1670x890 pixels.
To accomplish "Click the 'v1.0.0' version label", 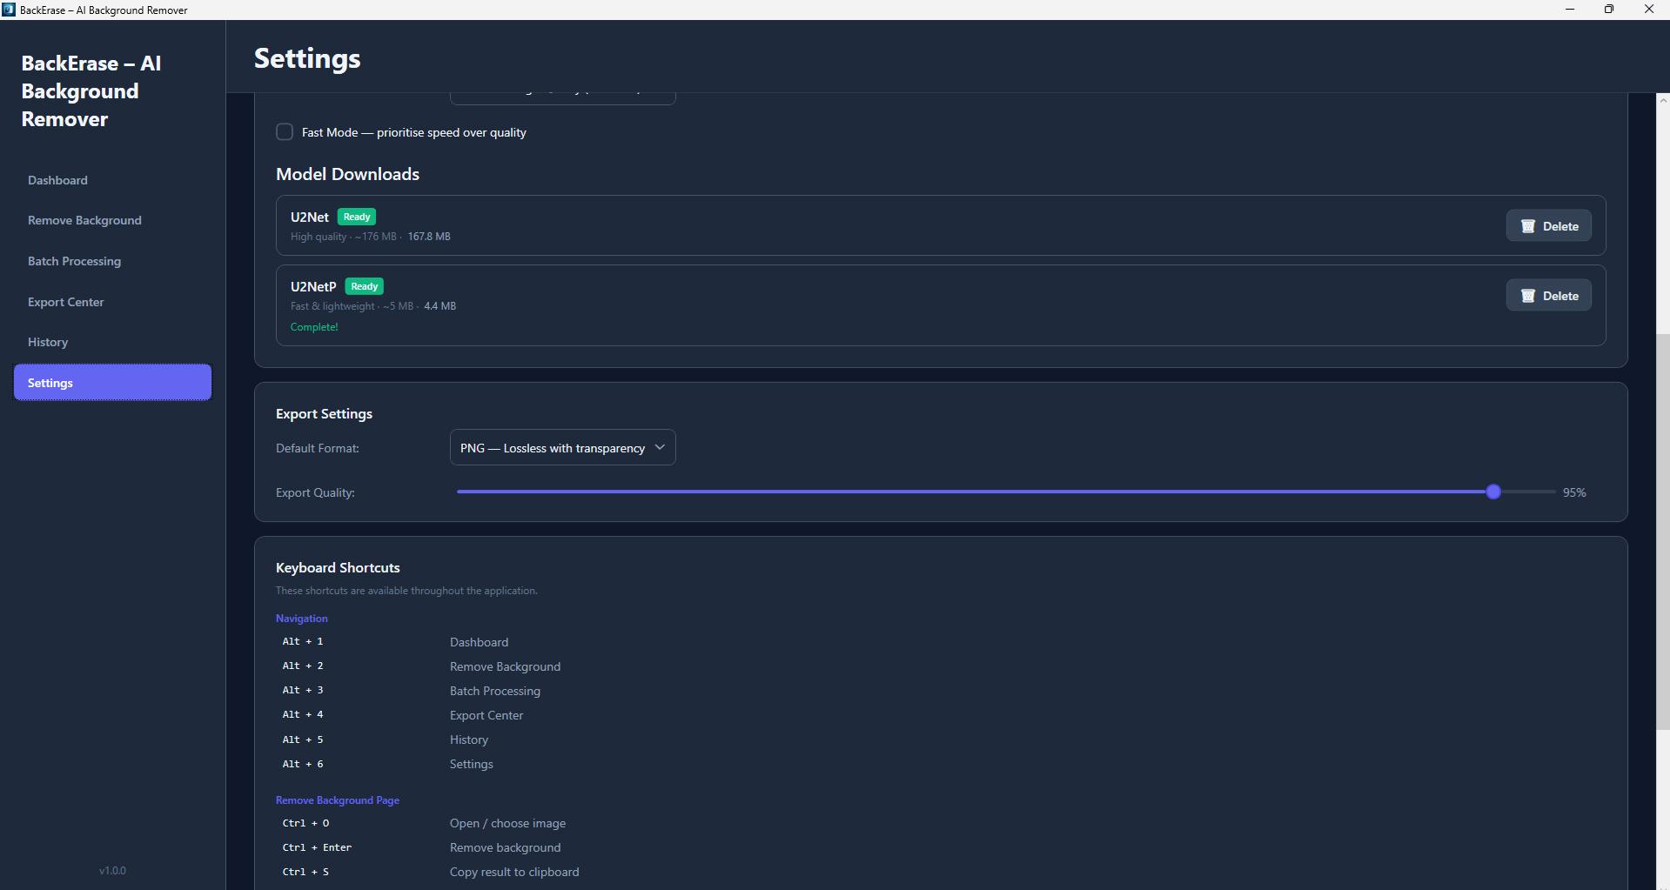I will pos(112,870).
